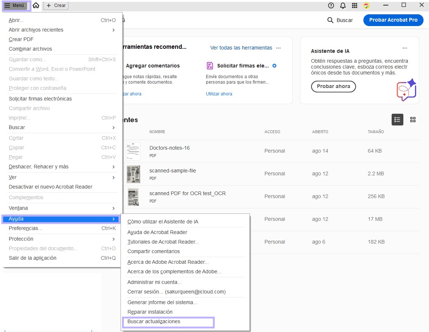Viewport: 429px width, 332px height.
Task: Open Acerca de Adobe Acrobat Reader...
Action: click(x=185, y=262)
